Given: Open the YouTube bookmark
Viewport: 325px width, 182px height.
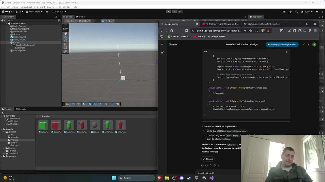Looking at the screenshot, I should coord(199,37).
